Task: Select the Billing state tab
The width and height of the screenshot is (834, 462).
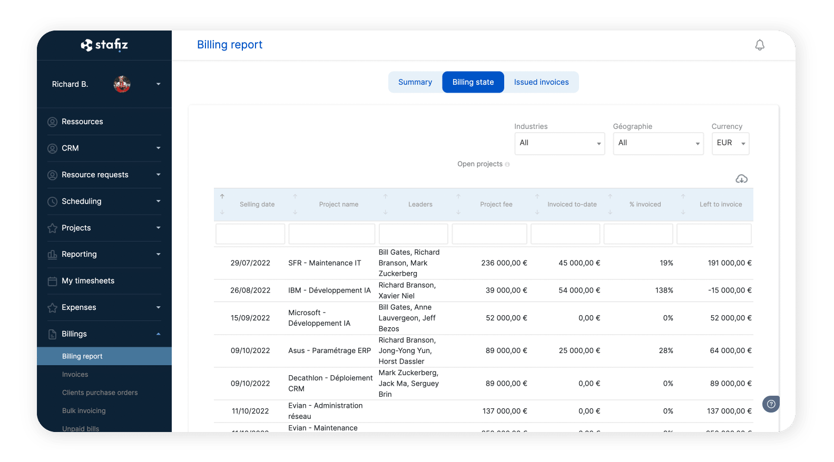Action: coord(473,82)
